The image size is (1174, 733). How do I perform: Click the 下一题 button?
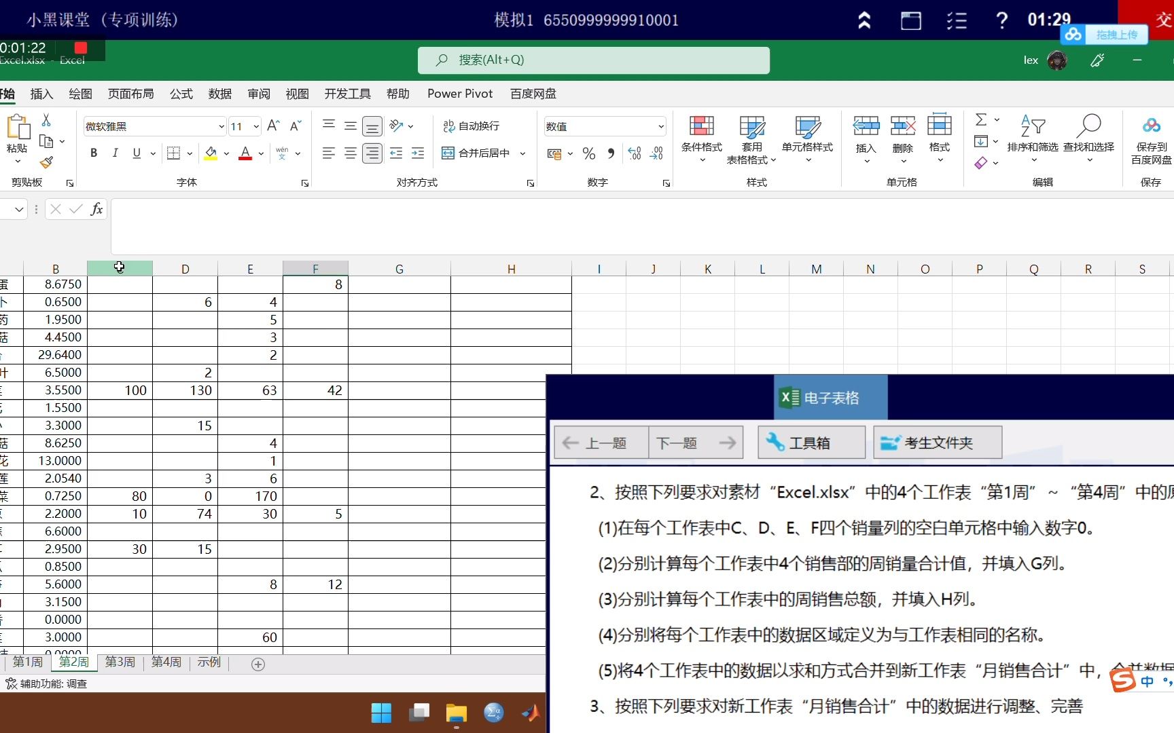click(x=677, y=442)
